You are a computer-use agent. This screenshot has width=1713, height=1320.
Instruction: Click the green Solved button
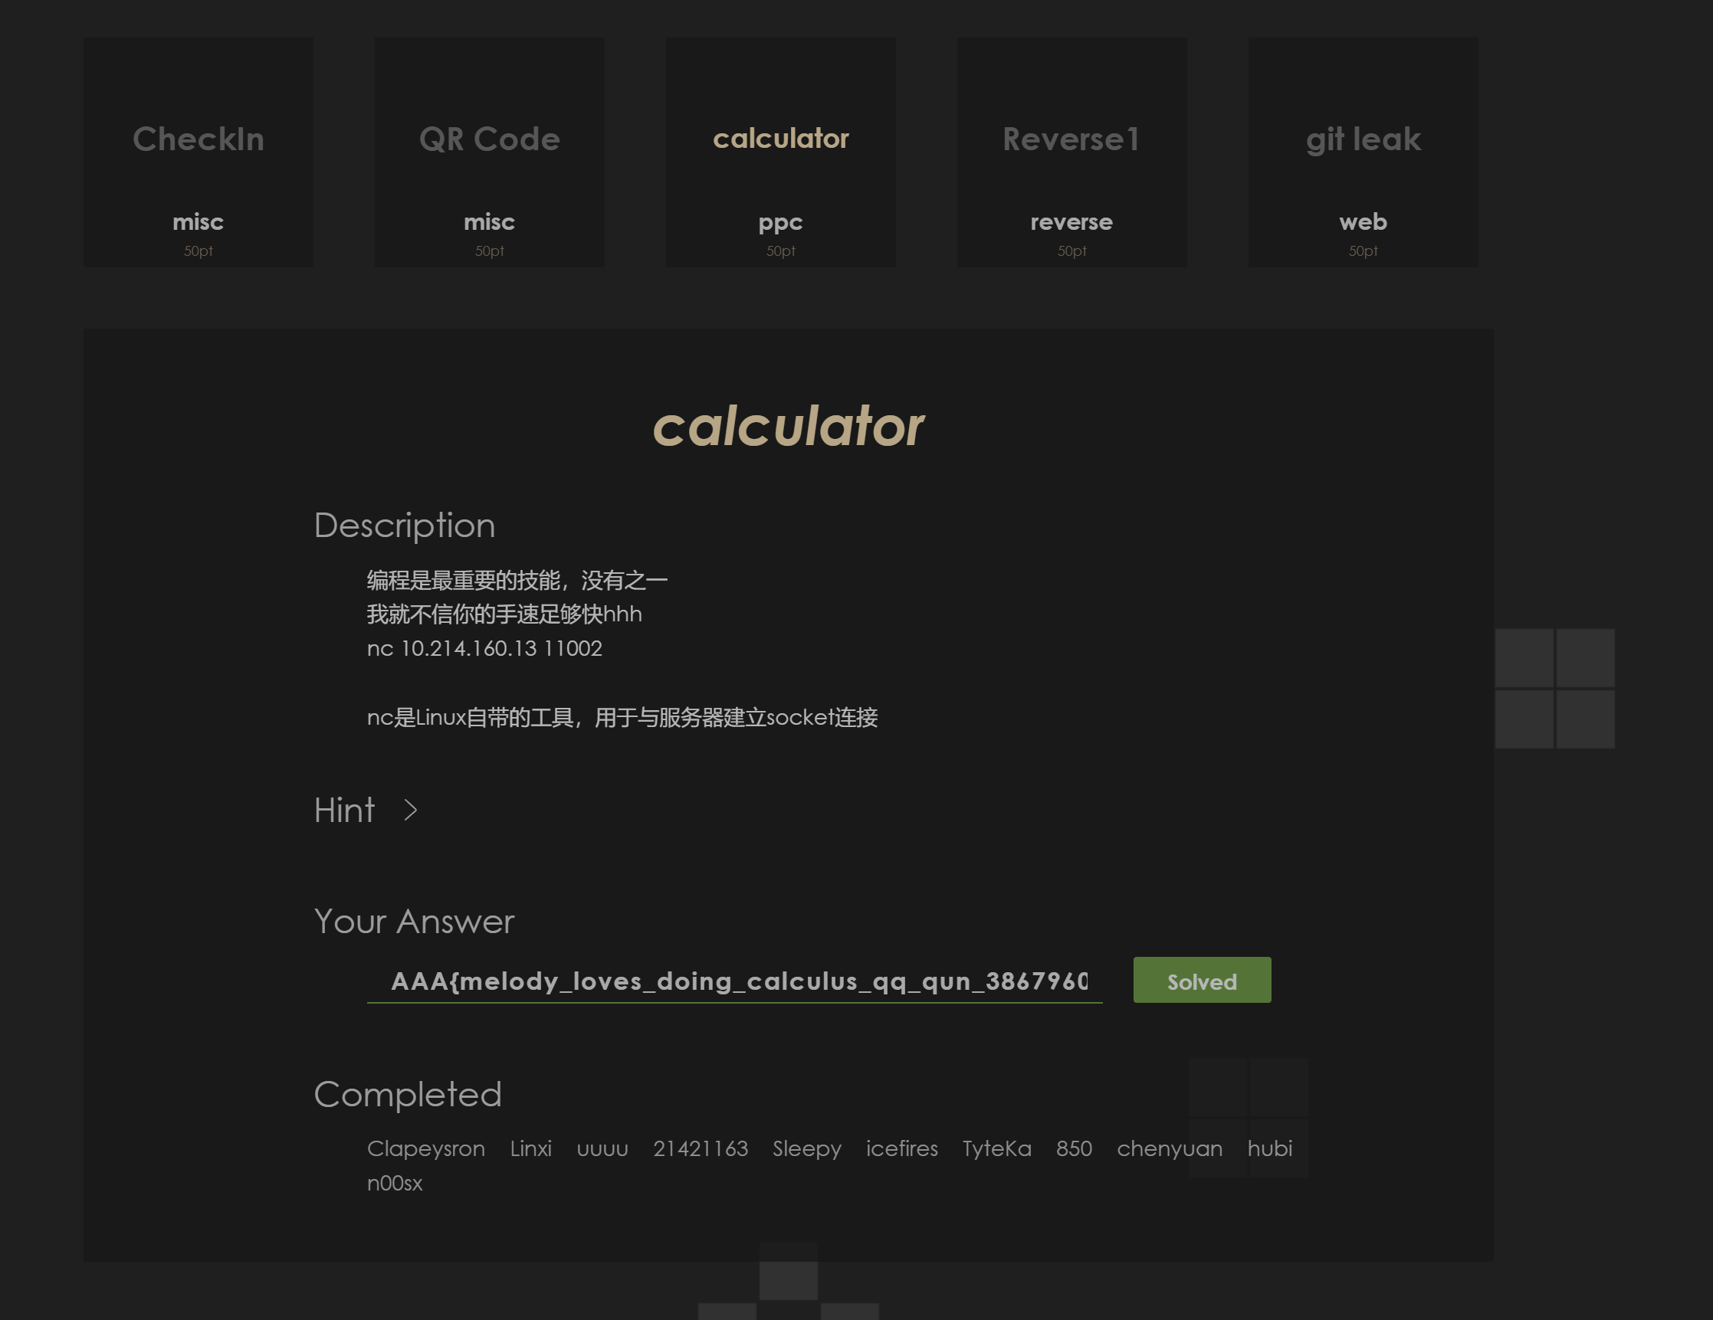point(1202,980)
